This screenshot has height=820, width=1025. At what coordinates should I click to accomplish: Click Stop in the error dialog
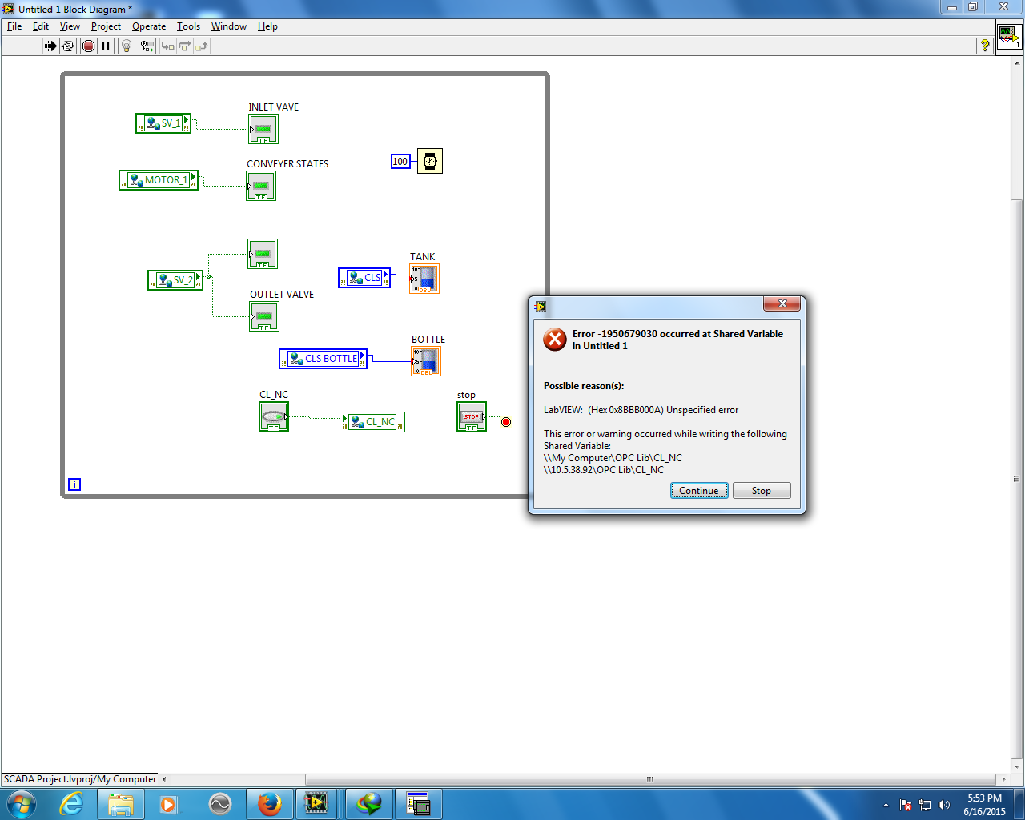pyautogui.click(x=762, y=491)
